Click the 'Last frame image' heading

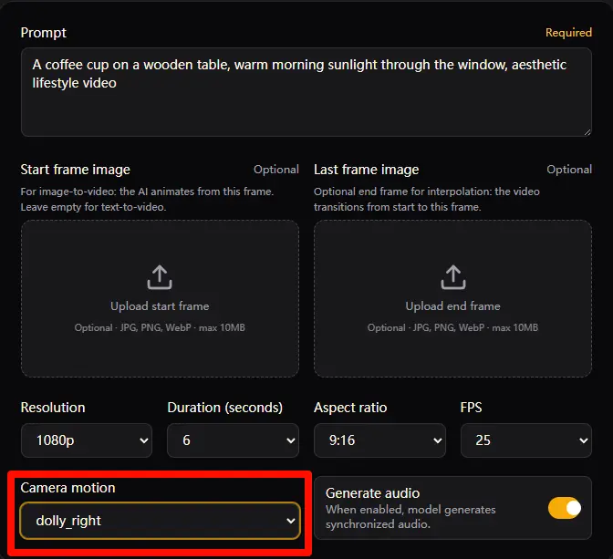367,170
